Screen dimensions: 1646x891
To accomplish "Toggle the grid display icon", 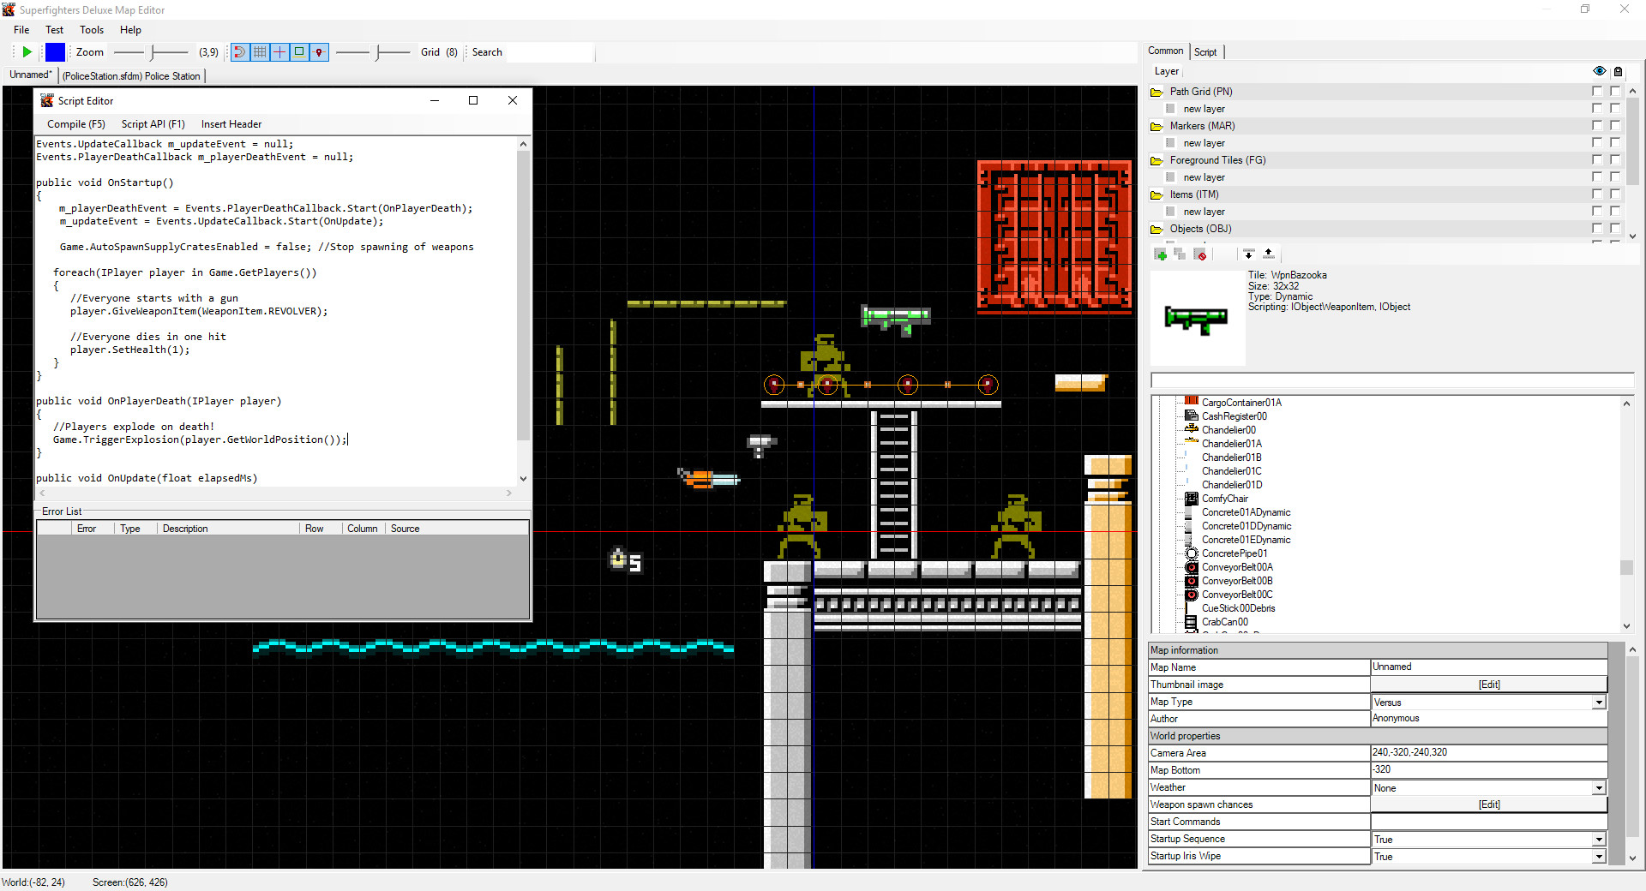I will [260, 51].
